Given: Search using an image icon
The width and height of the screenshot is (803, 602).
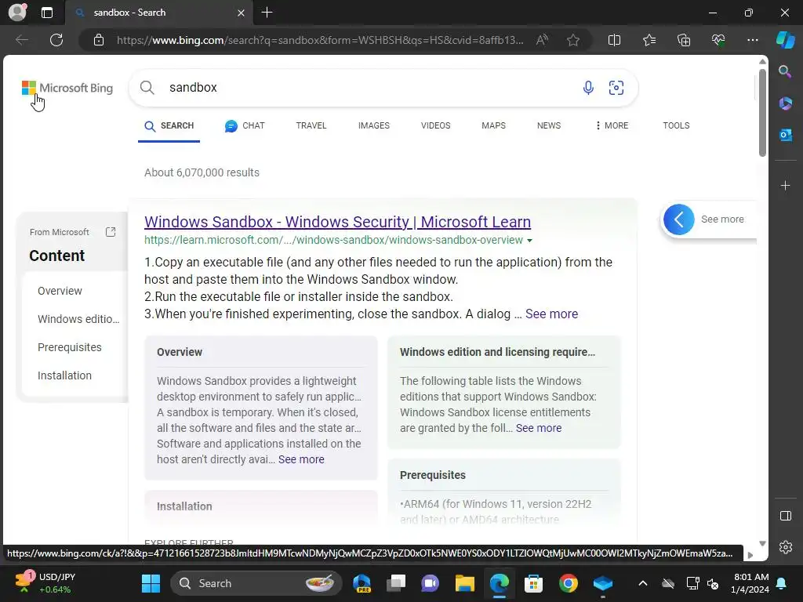Looking at the screenshot, I should (x=616, y=88).
